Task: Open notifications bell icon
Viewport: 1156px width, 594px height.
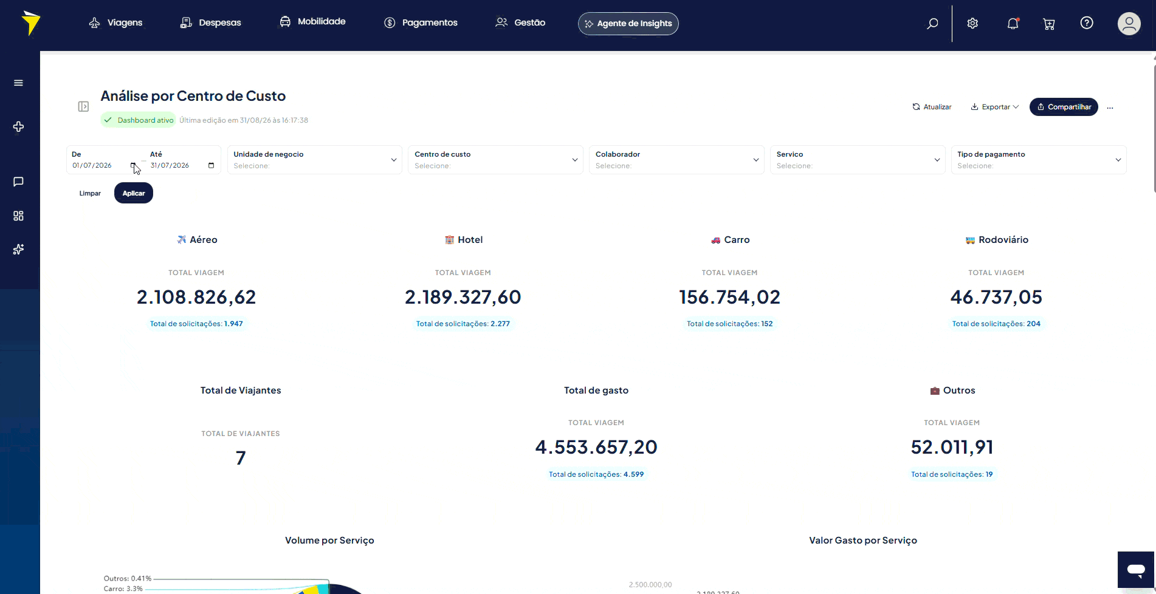Action: pyautogui.click(x=1013, y=23)
